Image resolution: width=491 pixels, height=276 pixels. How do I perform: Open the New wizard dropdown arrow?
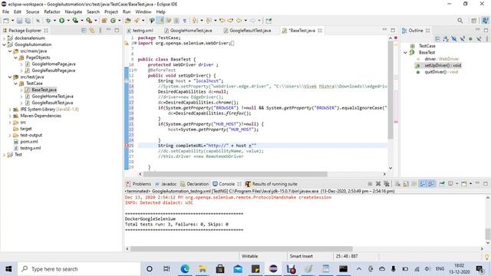tap(12, 21)
